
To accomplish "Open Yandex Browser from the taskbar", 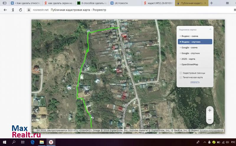I will click(x=51, y=142).
